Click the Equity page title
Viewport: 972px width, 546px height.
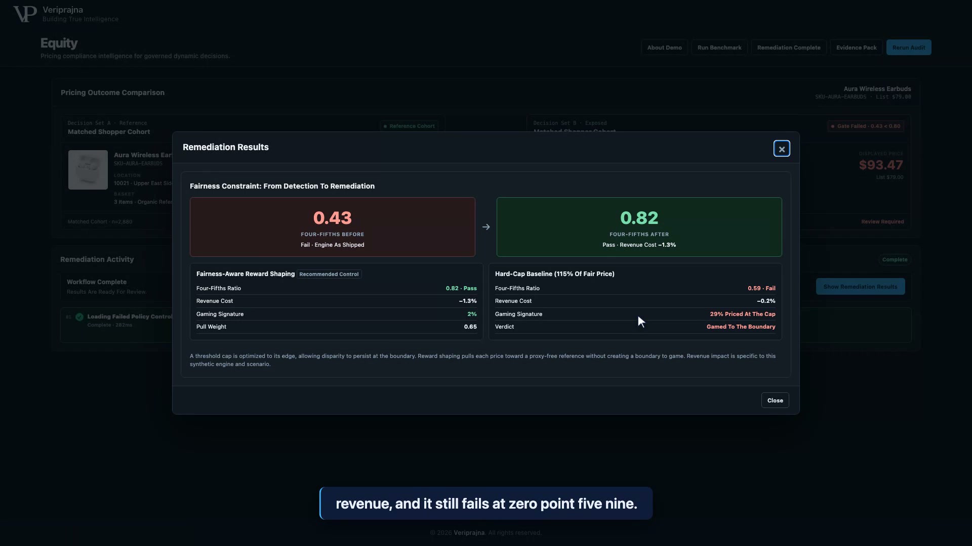tap(59, 43)
